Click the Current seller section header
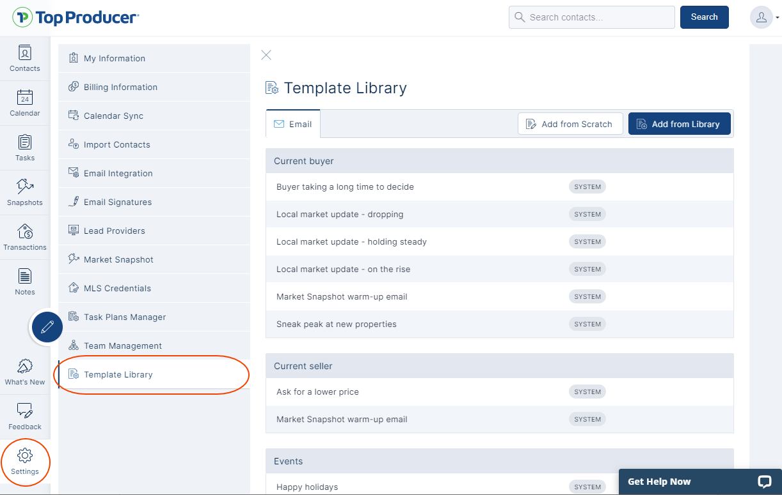 pos(500,366)
